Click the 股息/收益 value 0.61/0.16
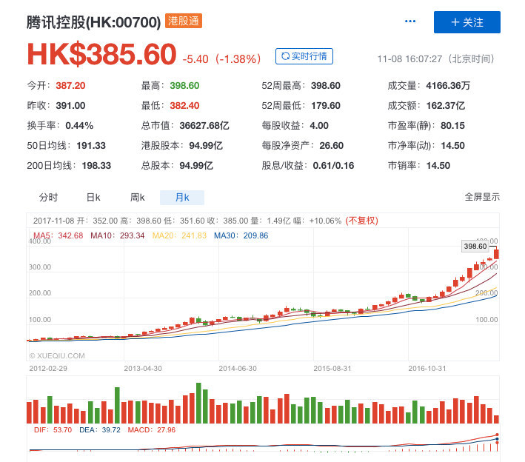The width and height of the screenshot is (525, 462). pos(333,166)
